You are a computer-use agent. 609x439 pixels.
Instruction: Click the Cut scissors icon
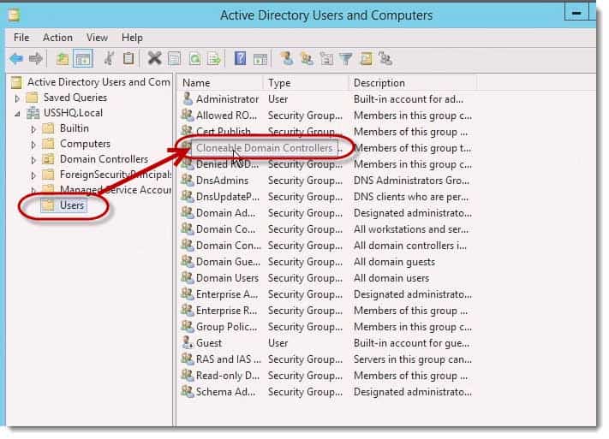coord(109,59)
